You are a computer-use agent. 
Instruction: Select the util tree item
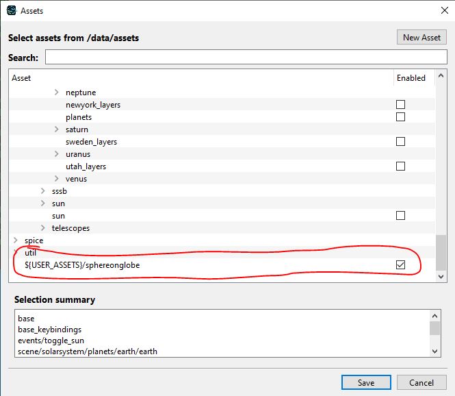point(30,253)
